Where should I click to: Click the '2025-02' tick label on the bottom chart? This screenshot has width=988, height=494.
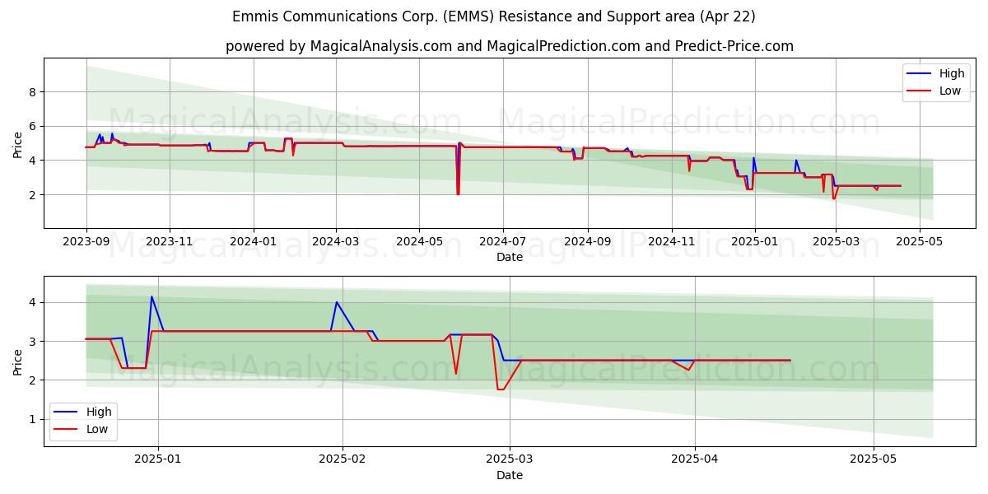tap(342, 461)
